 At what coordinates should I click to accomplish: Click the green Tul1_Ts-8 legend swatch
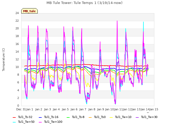tap(68, 117)
